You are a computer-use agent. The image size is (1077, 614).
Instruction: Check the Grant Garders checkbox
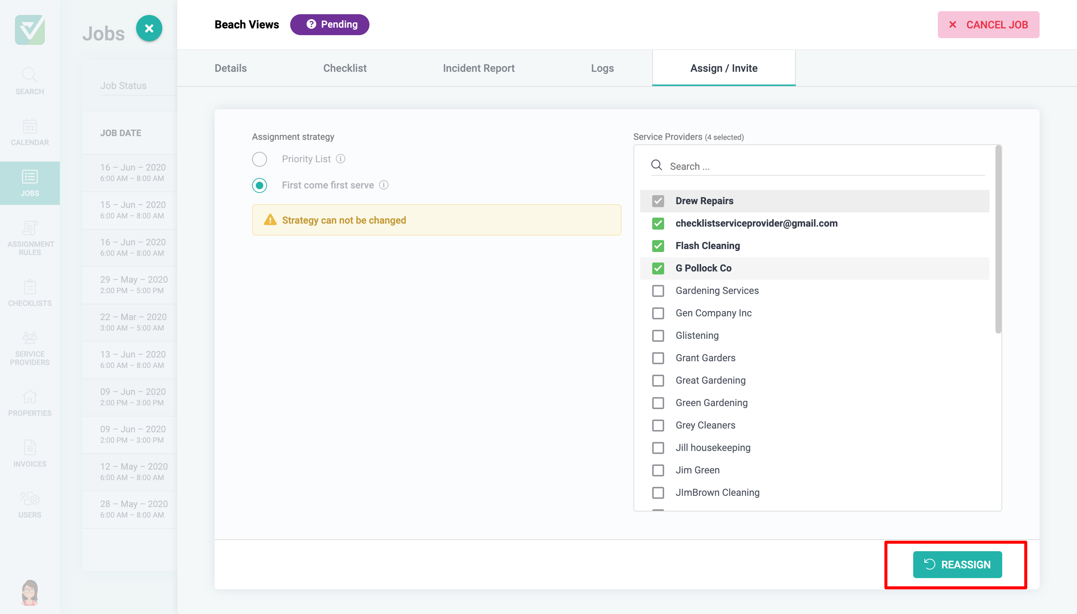pyautogui.click(x=658, y=358)
